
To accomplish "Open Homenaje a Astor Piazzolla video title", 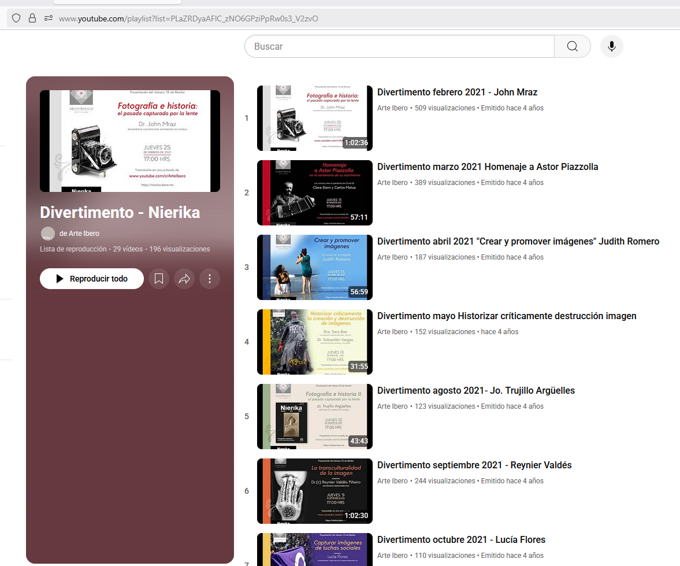I will tap(488, 167).
